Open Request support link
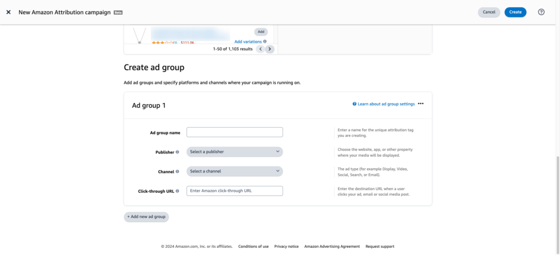The image size is (560, 255). coord(380,246)
